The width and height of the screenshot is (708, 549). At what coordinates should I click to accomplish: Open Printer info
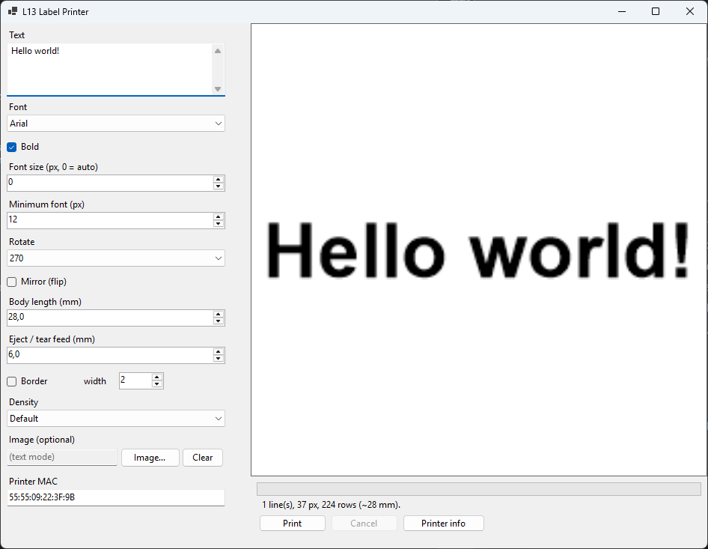point(443,524)
